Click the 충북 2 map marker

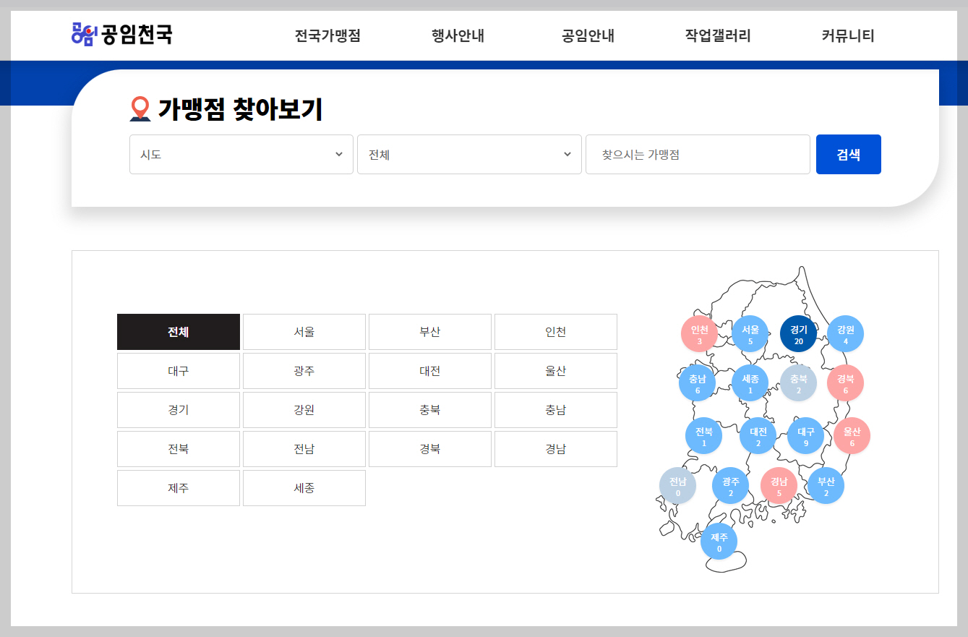coord(798,383)
